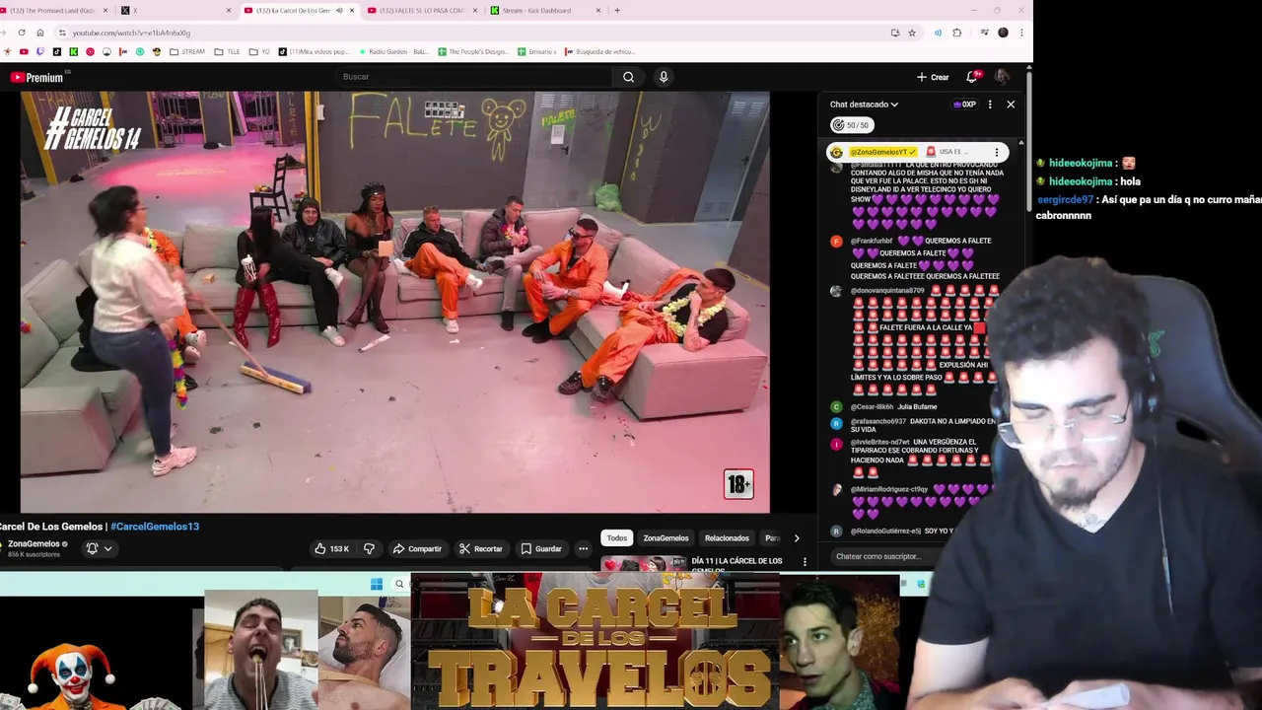Image resolution: width=1262 pixels, height=710 pixels.
Task: Click hideeokojima hola overlay chat message
Action: pyautogui.click(x=1087, y=181)
